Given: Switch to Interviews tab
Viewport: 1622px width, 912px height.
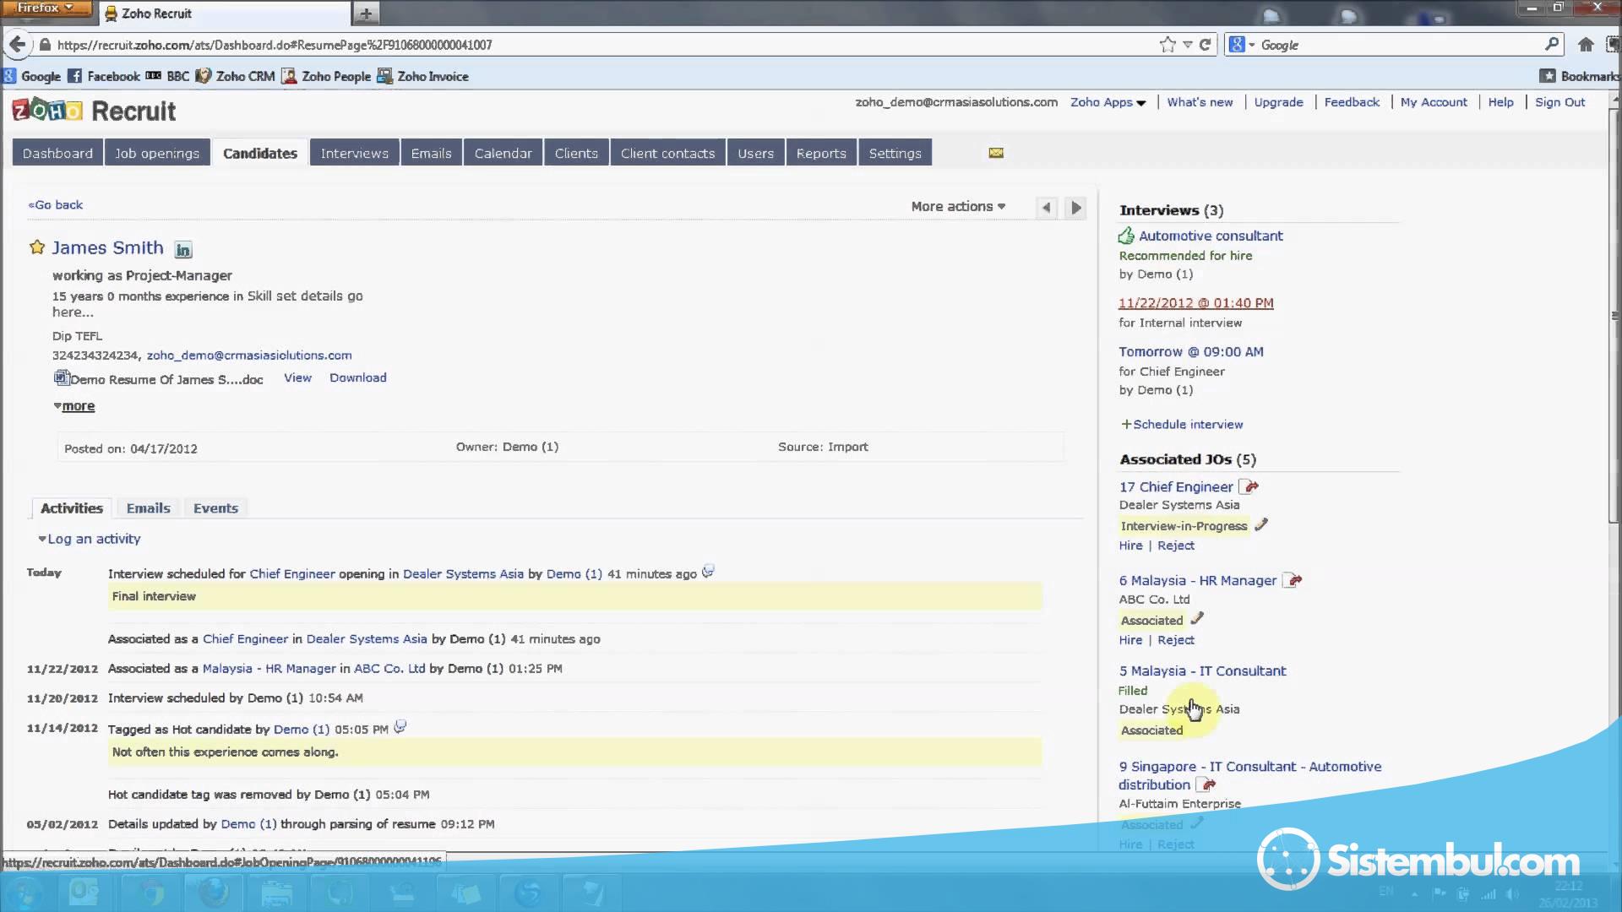Looking at the screenshot, I should [354, 153].
